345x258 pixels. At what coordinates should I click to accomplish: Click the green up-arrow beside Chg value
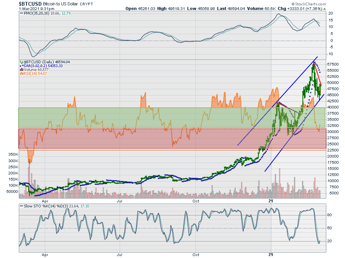point(324,8)
